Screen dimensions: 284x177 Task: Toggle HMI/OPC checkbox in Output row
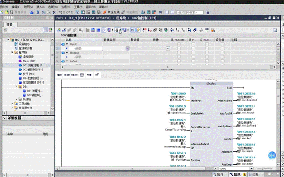click(179, 53)
